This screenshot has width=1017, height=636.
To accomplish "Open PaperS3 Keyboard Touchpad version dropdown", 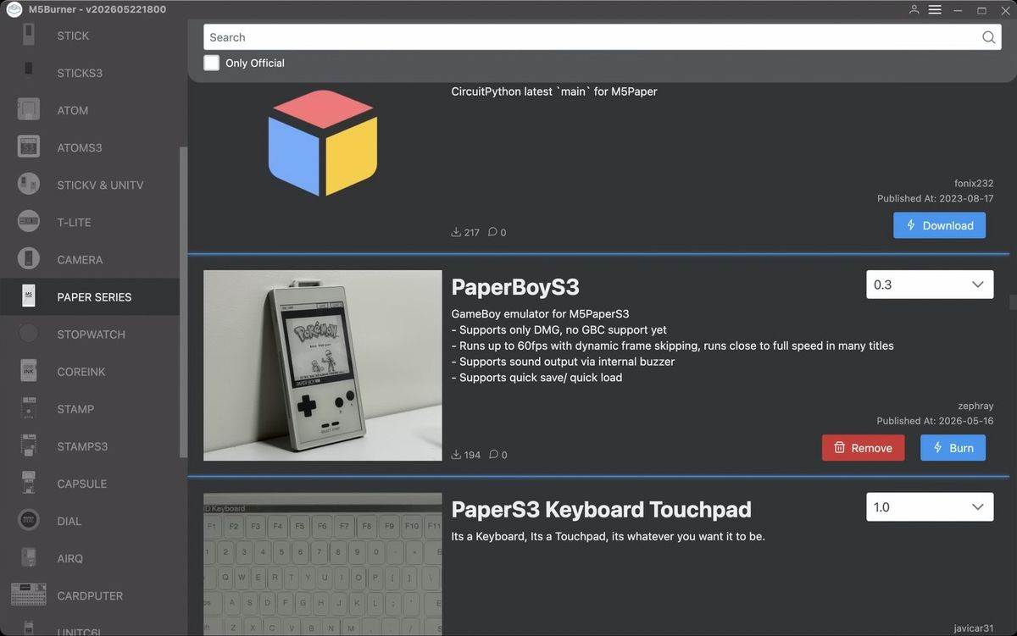I will [930, 507].
